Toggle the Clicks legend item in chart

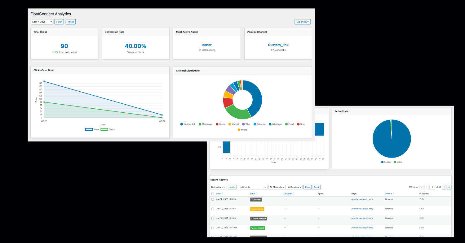(x=108, y=129)
